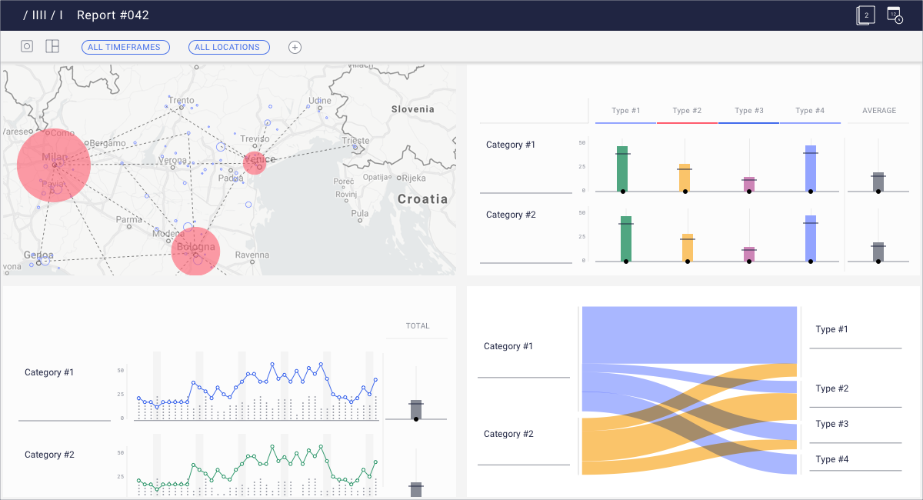Select the AVERAGE column header

coord(878,111)
